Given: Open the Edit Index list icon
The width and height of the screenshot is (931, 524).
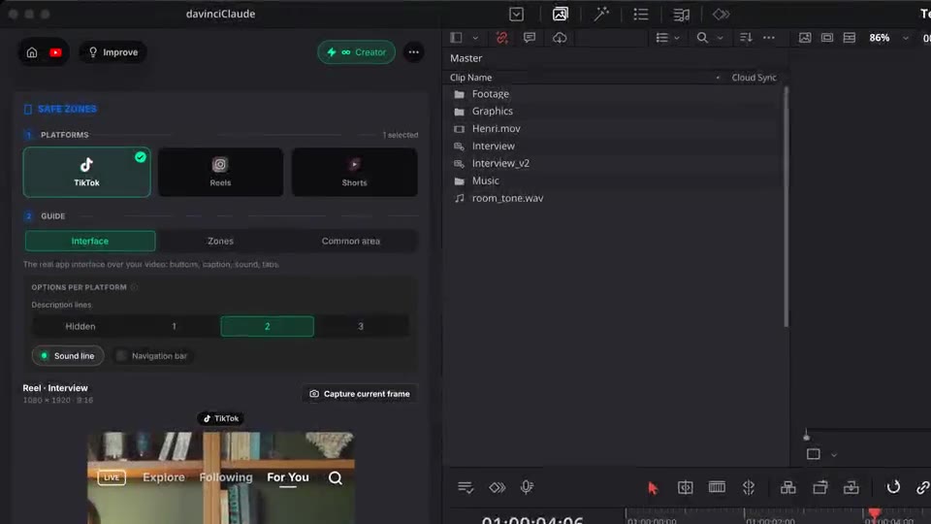Looking at the screenshot, I should pos(641,15).
